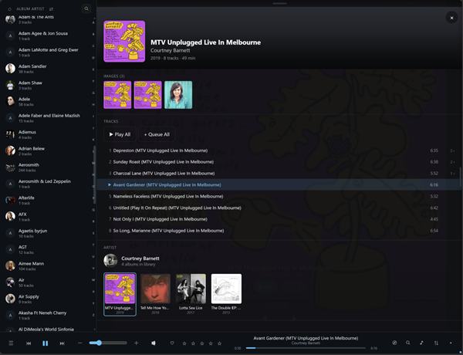Image resolution: width=463 pixels, height=355 pixels.
Task: Rate the track four stars
Action: point(211,343)
